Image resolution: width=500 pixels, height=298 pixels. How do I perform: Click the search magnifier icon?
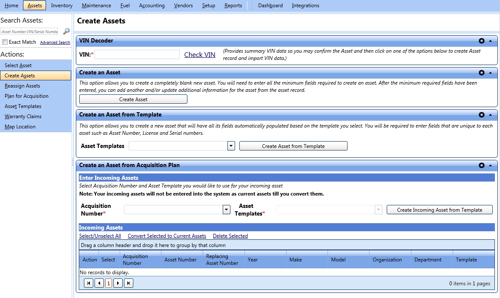coord(66,31)
